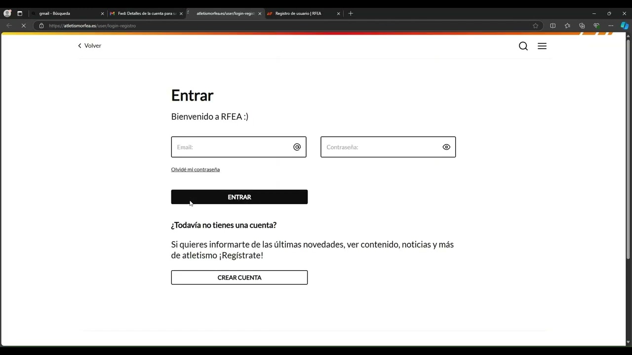Open tab actions menu
The width and height of the screenshot is (632, 355).
[x=20, y=13]
